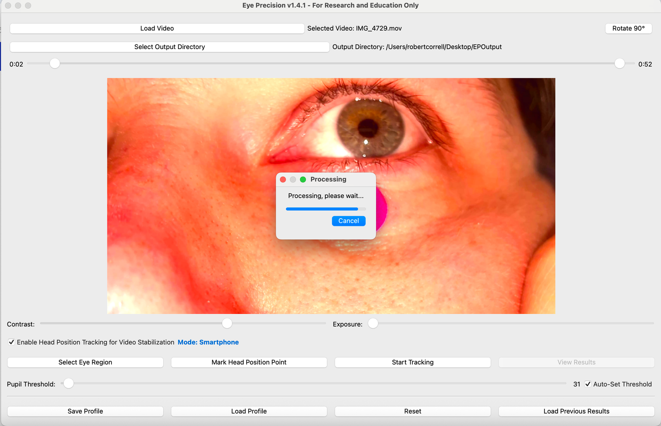Screen dimensions: 661x426
Task: Start Tracking the eye
Action: coord(412,362)
